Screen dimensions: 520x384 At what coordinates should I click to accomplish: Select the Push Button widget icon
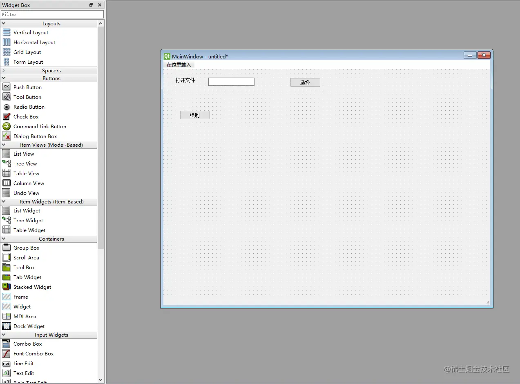pyautogui.click(x=7, y=87)
